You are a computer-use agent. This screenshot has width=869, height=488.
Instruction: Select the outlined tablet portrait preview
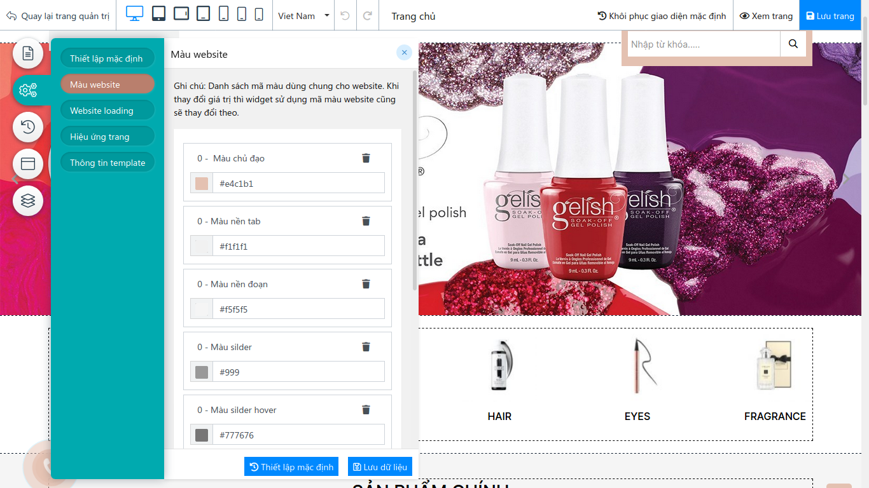click(203, 13)
